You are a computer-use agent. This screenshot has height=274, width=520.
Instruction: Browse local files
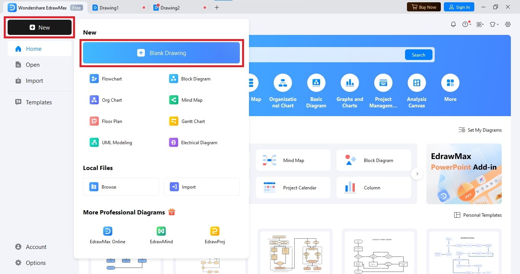pyautogui.click(x=121, y=187)
